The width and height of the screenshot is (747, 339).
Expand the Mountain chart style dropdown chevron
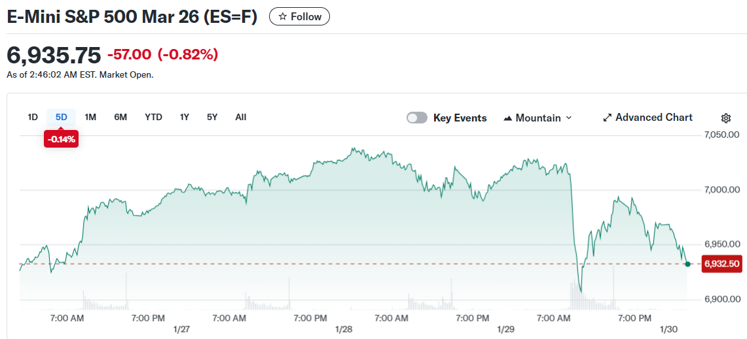568,118
